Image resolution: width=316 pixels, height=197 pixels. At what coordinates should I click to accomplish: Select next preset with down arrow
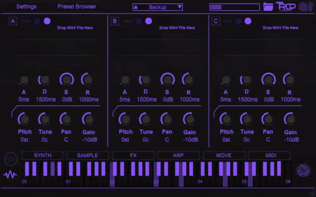click(x=180, y=7)
